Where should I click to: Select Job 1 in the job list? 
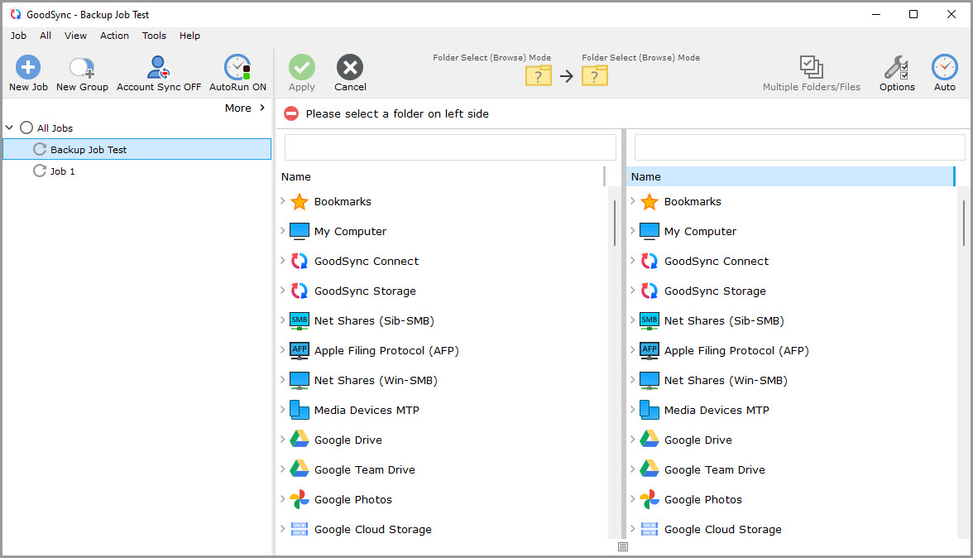pos(63,171)
